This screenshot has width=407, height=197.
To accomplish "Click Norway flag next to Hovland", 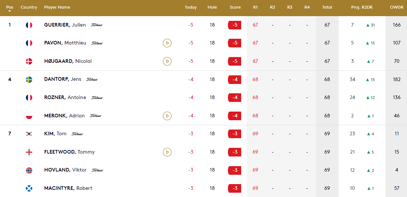I will tap(29, 170).
